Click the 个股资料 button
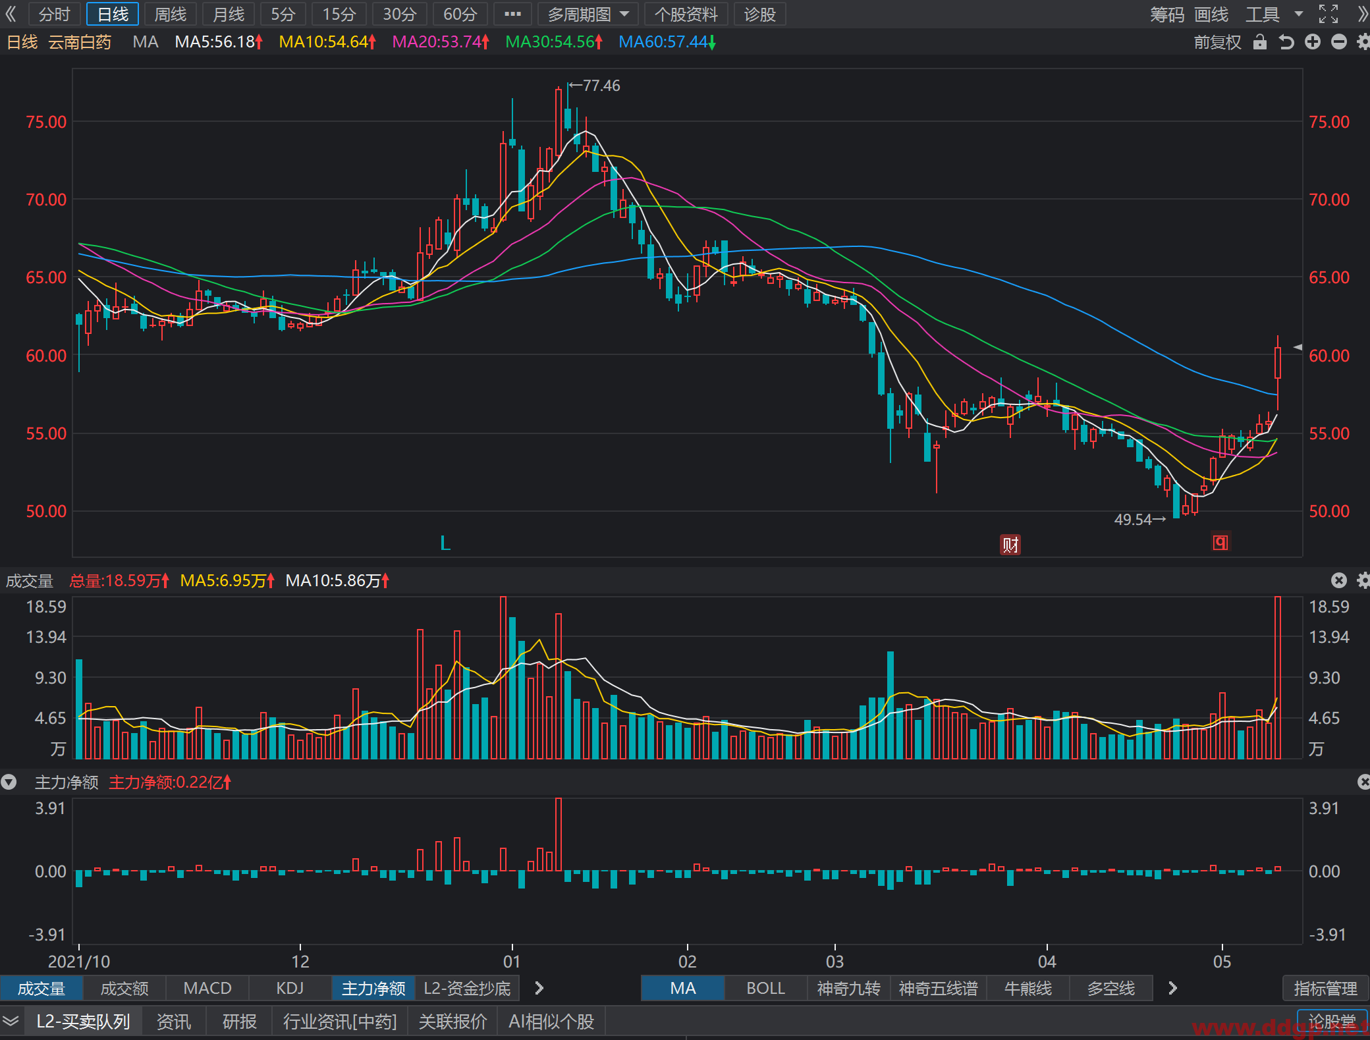1370x1040 pixels. coord(686,14)
